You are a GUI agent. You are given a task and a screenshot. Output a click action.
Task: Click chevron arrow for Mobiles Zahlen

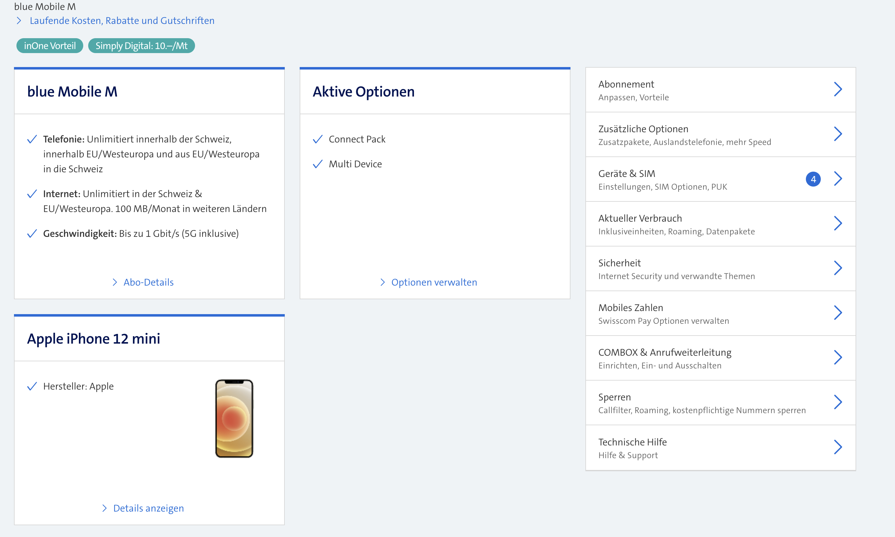[838, 313]
